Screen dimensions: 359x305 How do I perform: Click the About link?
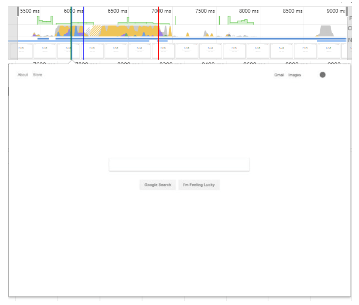pos(23,75)
